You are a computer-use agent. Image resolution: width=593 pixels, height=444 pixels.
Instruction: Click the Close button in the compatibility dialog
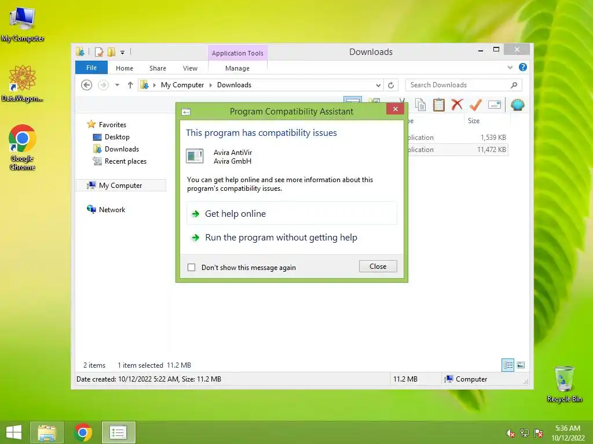(378, 266)
